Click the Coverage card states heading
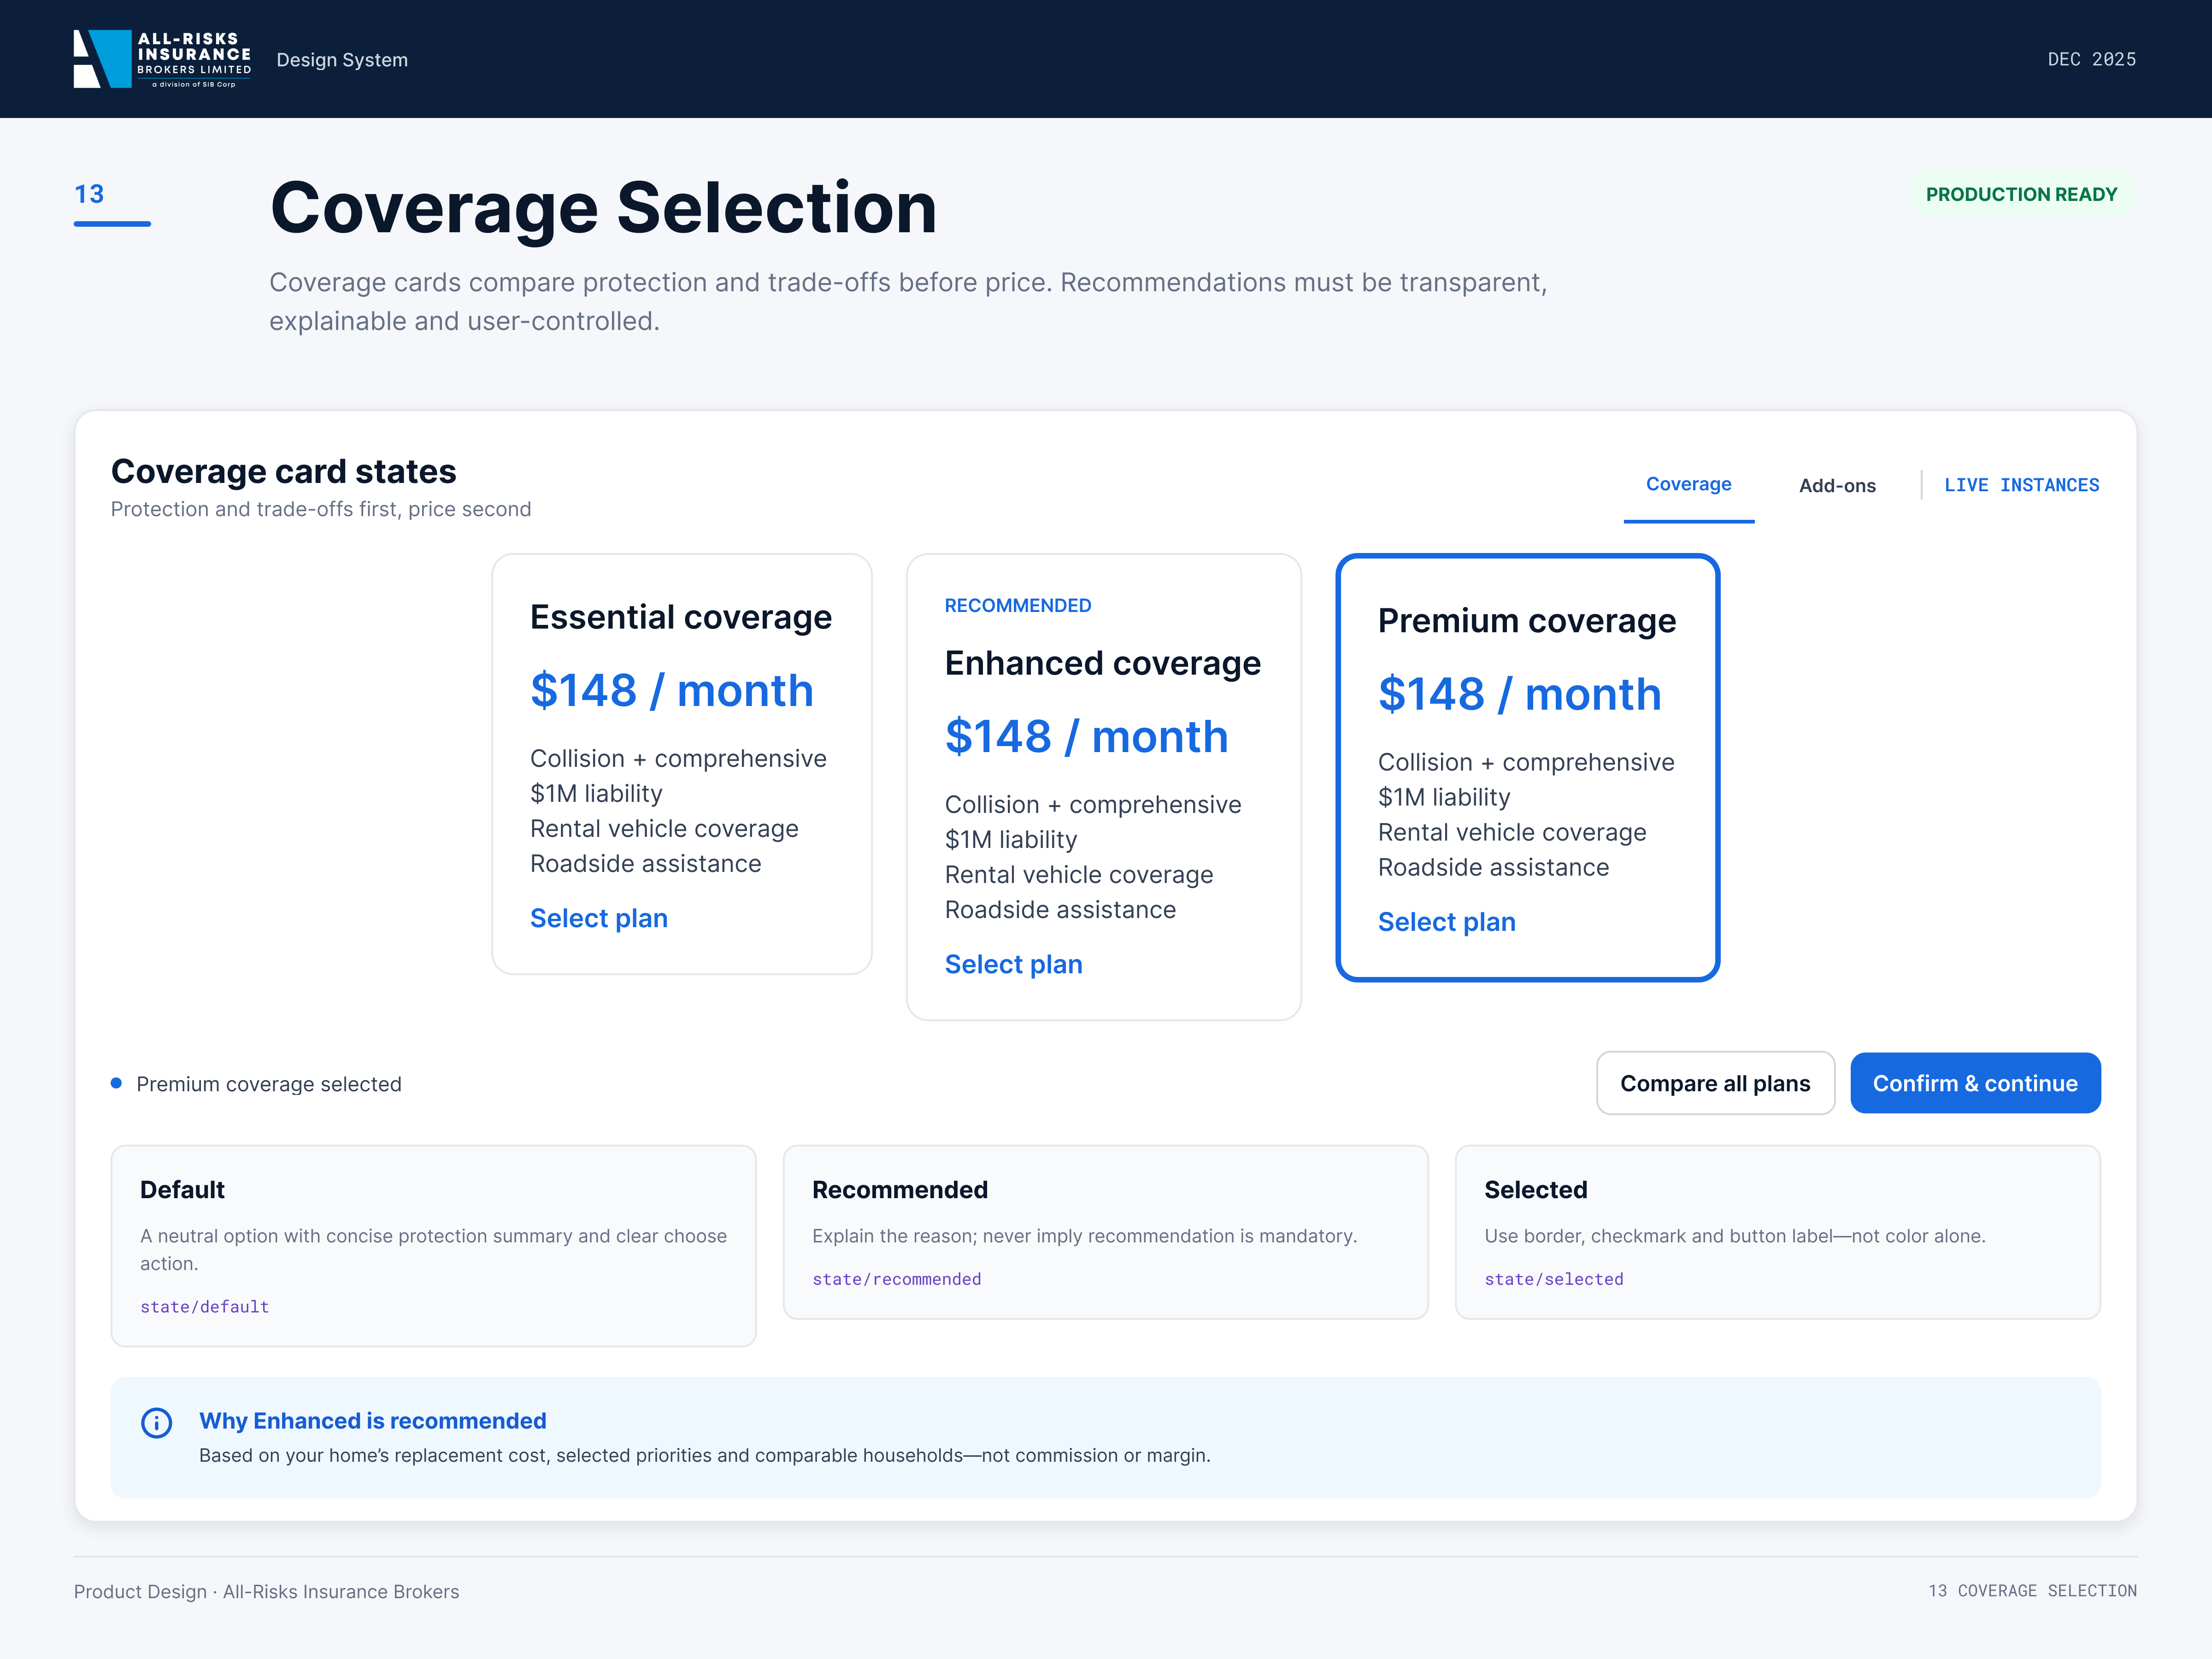This screenshot has width=2212, height=1659. click(x=283, y=471)
